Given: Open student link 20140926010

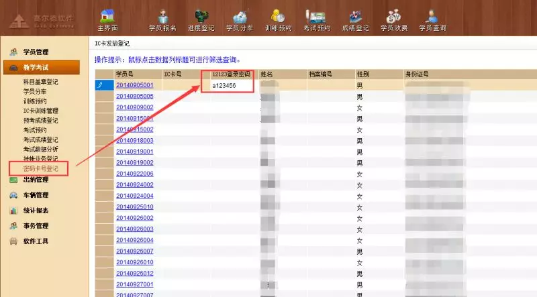Looking at the screenshot, I should pyautogui.click(x=135, y=262).
